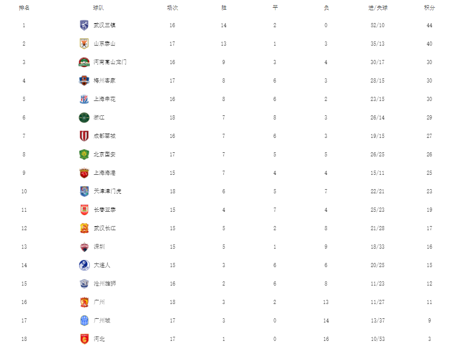The width and height of the screenshot is (455, 345).
Task: Open the 梅州客家 team name link
Action: [x=105, y=80]
